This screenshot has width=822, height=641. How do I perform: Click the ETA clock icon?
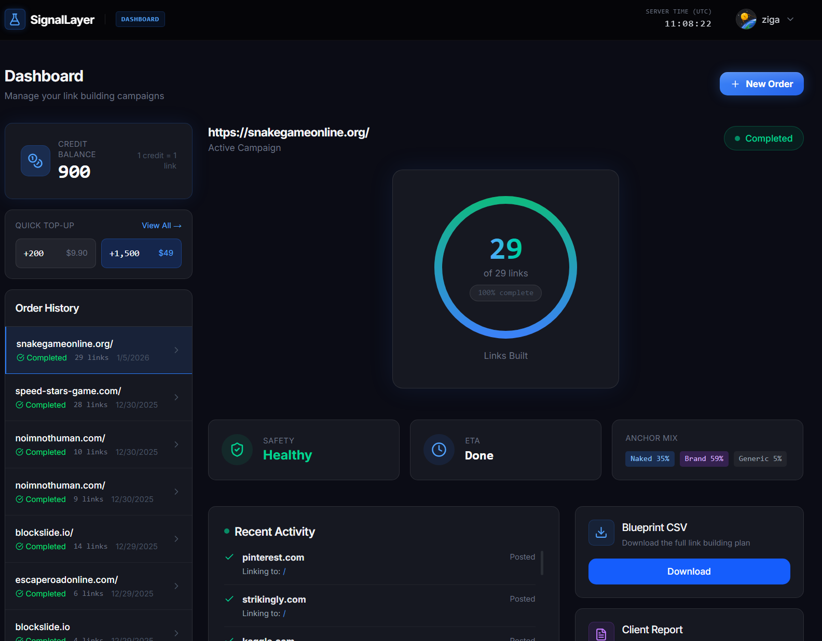click(439, 450)
